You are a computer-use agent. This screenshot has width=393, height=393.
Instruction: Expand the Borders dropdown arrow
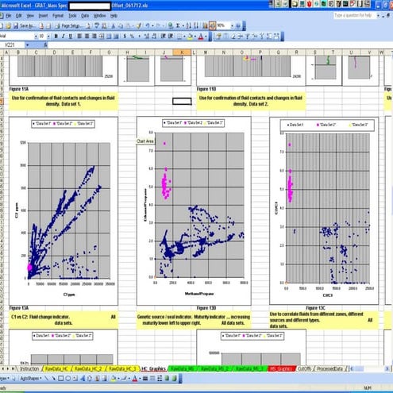[184, 37]
